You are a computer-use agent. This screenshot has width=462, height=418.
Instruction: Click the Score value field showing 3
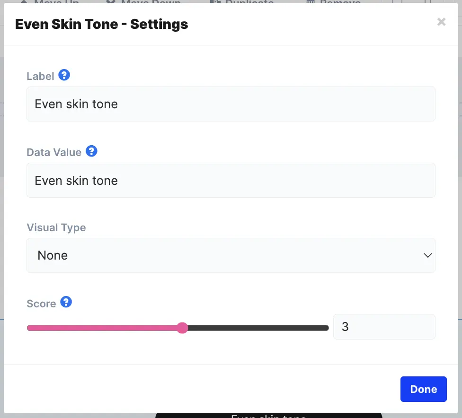pyautogui.click(x=384, y=327)
